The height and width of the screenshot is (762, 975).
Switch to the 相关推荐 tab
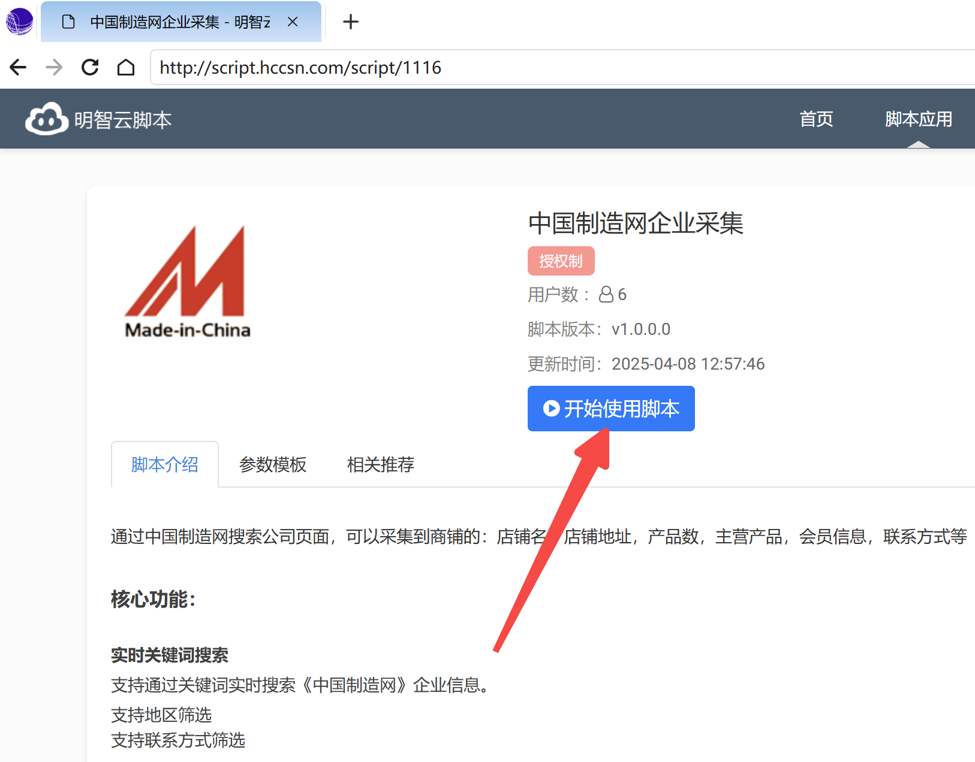point(381,465)
